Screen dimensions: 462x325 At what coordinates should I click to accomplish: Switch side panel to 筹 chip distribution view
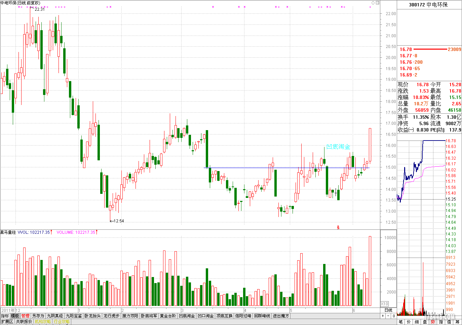click(457, 322)
